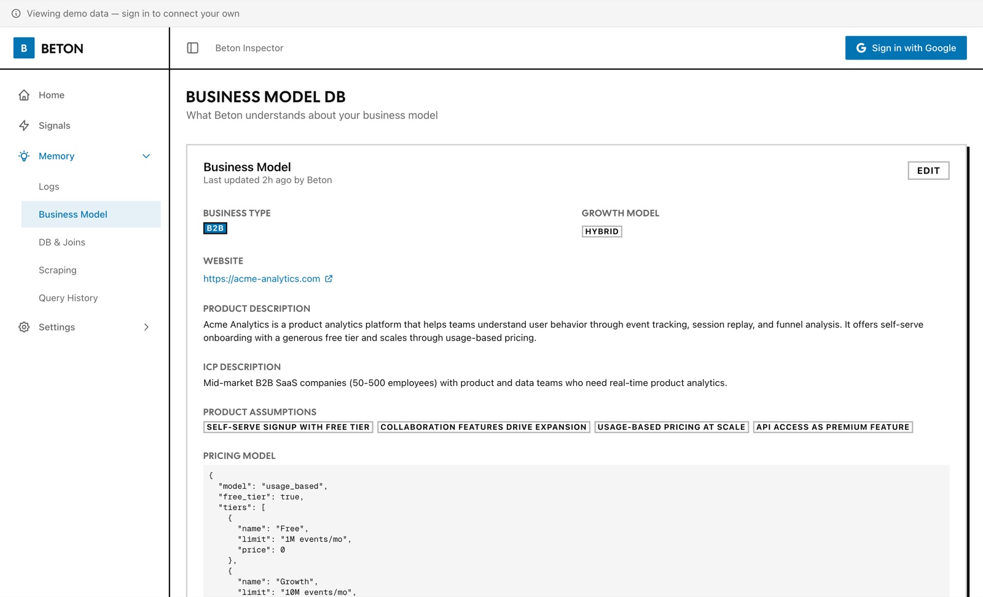Screen dimensions: 983x597
Task: Open Settings label in the sidebar
Action: [x=57, y=327]
